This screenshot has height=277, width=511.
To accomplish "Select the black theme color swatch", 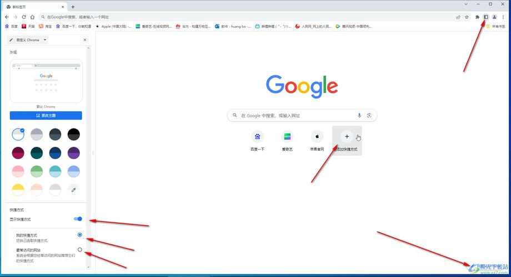I will [x=74, y=134].
